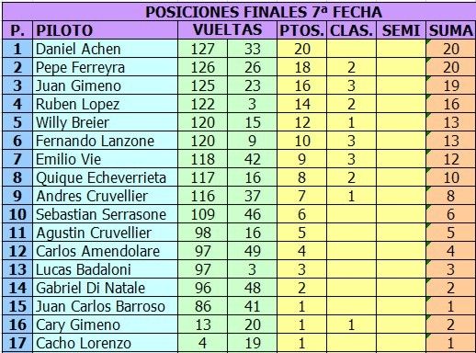Select the VUELTAS header cell
Viewport: 476px width, 353px height.
tap(227, 30)
